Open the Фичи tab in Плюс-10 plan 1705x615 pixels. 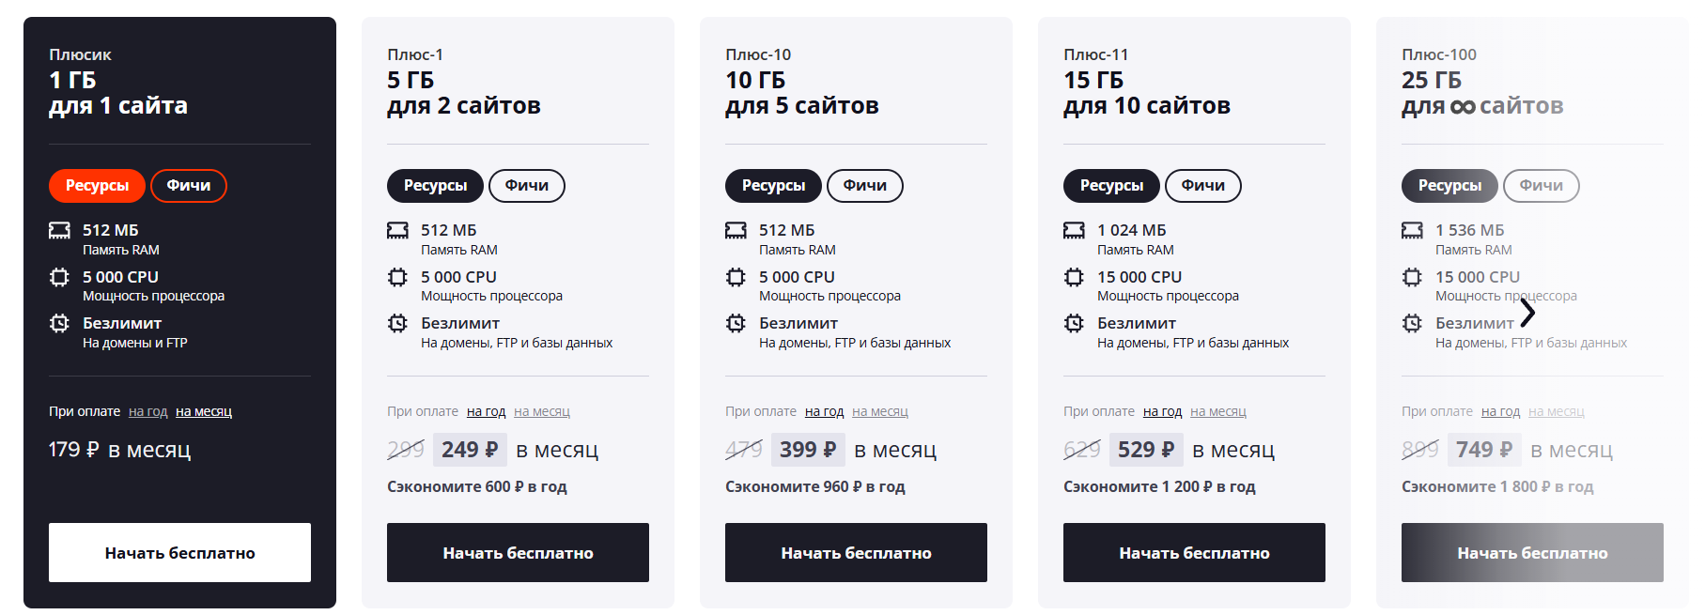pos(865,186)
